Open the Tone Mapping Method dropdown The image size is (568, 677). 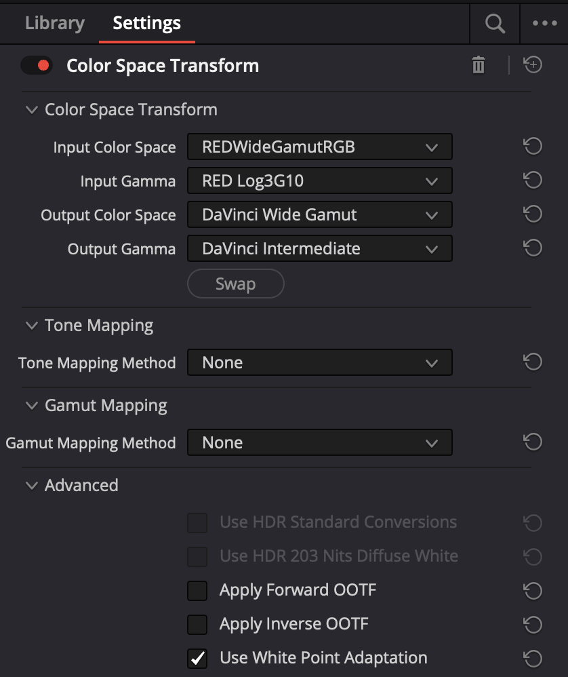coord(319,362)
